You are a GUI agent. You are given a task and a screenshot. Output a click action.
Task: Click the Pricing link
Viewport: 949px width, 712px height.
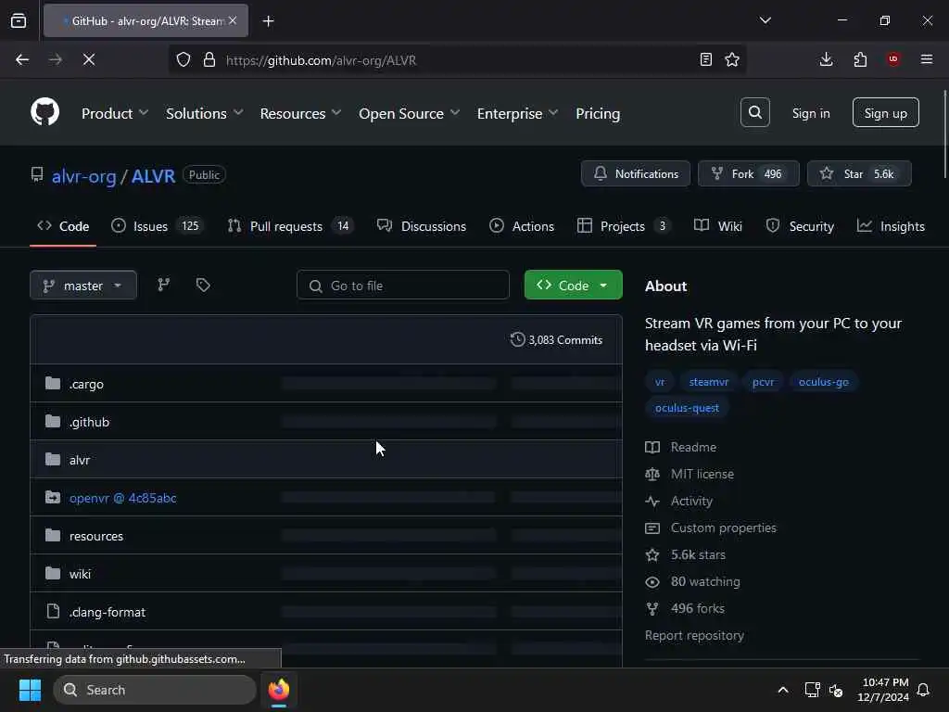[x=598, y=113]
